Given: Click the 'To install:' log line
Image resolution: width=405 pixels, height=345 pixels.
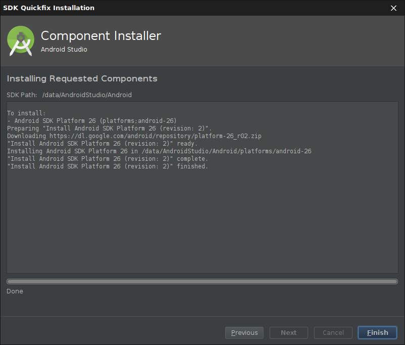Looking at the screenshot, I should pyautogui.click(x=26, y=113).
